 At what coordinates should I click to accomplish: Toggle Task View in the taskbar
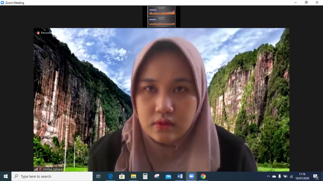tap(98, 176)
